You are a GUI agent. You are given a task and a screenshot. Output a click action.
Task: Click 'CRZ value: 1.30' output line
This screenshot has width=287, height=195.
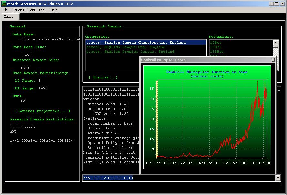pos(111,114)
